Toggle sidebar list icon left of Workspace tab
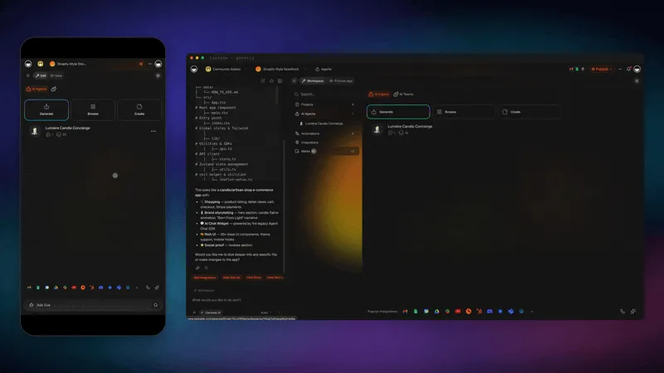The image size is (664, 373). coord(294,80)
